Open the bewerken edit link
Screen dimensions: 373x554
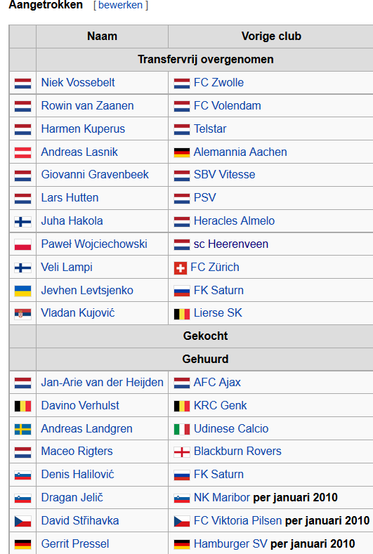point(120,5)
